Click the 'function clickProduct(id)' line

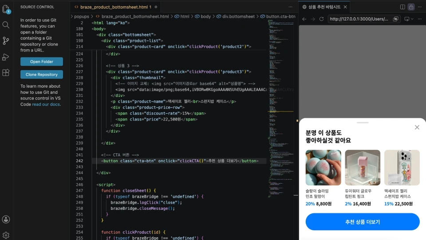click(x=133, y=232)
